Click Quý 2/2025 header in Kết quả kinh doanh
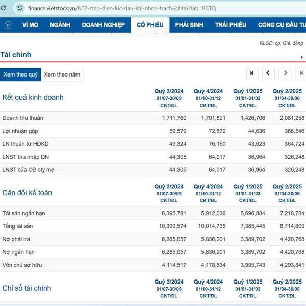This screenshot has width=306, height=306. [287, 91]
